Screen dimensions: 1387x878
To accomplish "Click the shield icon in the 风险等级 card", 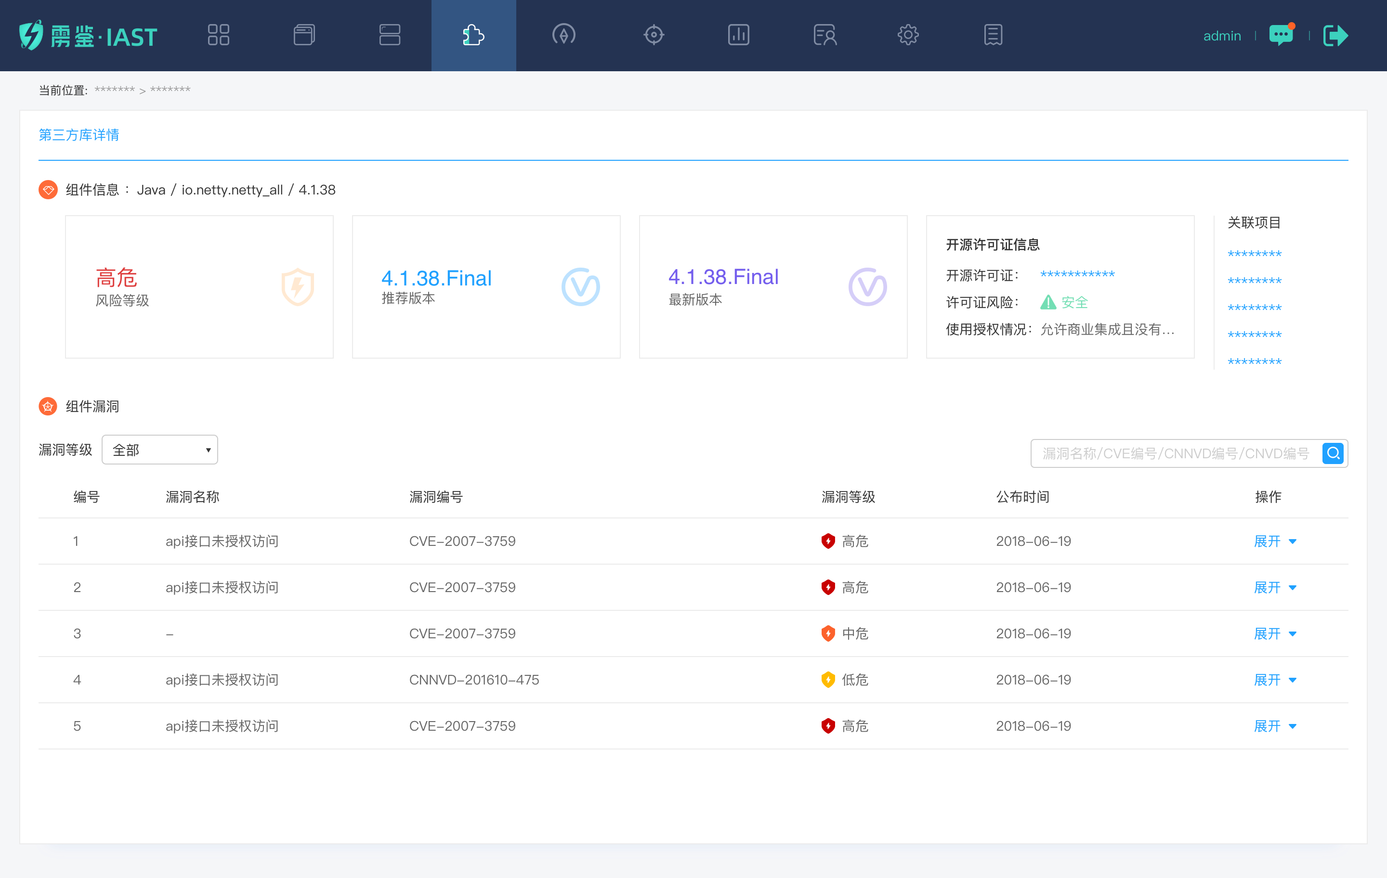I will pyautogui.click(x=298, y=286).
